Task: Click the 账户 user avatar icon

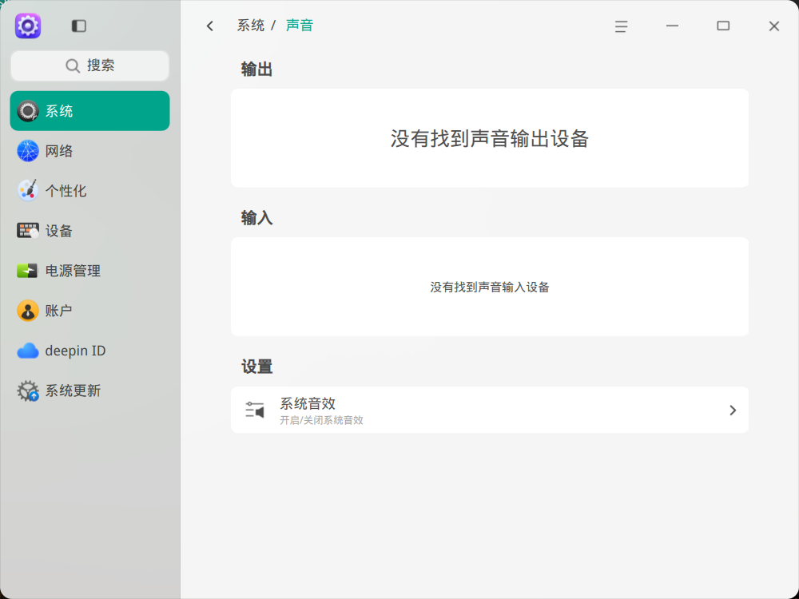Action: [x=28, y=311]
